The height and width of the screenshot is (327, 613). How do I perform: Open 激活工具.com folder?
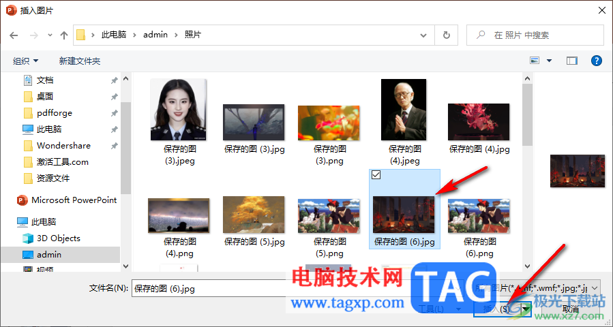63,162
